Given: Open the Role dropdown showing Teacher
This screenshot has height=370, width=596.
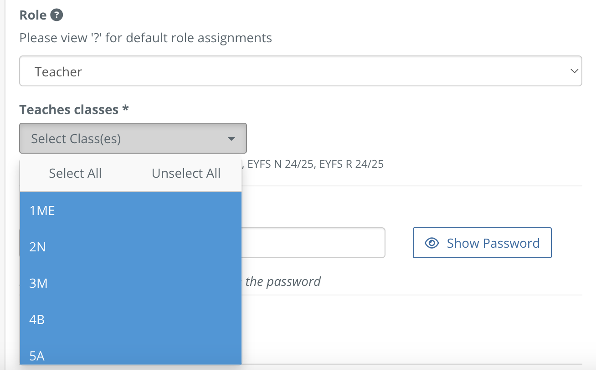Looking at the screenshot, I should [x=301, y=71].
